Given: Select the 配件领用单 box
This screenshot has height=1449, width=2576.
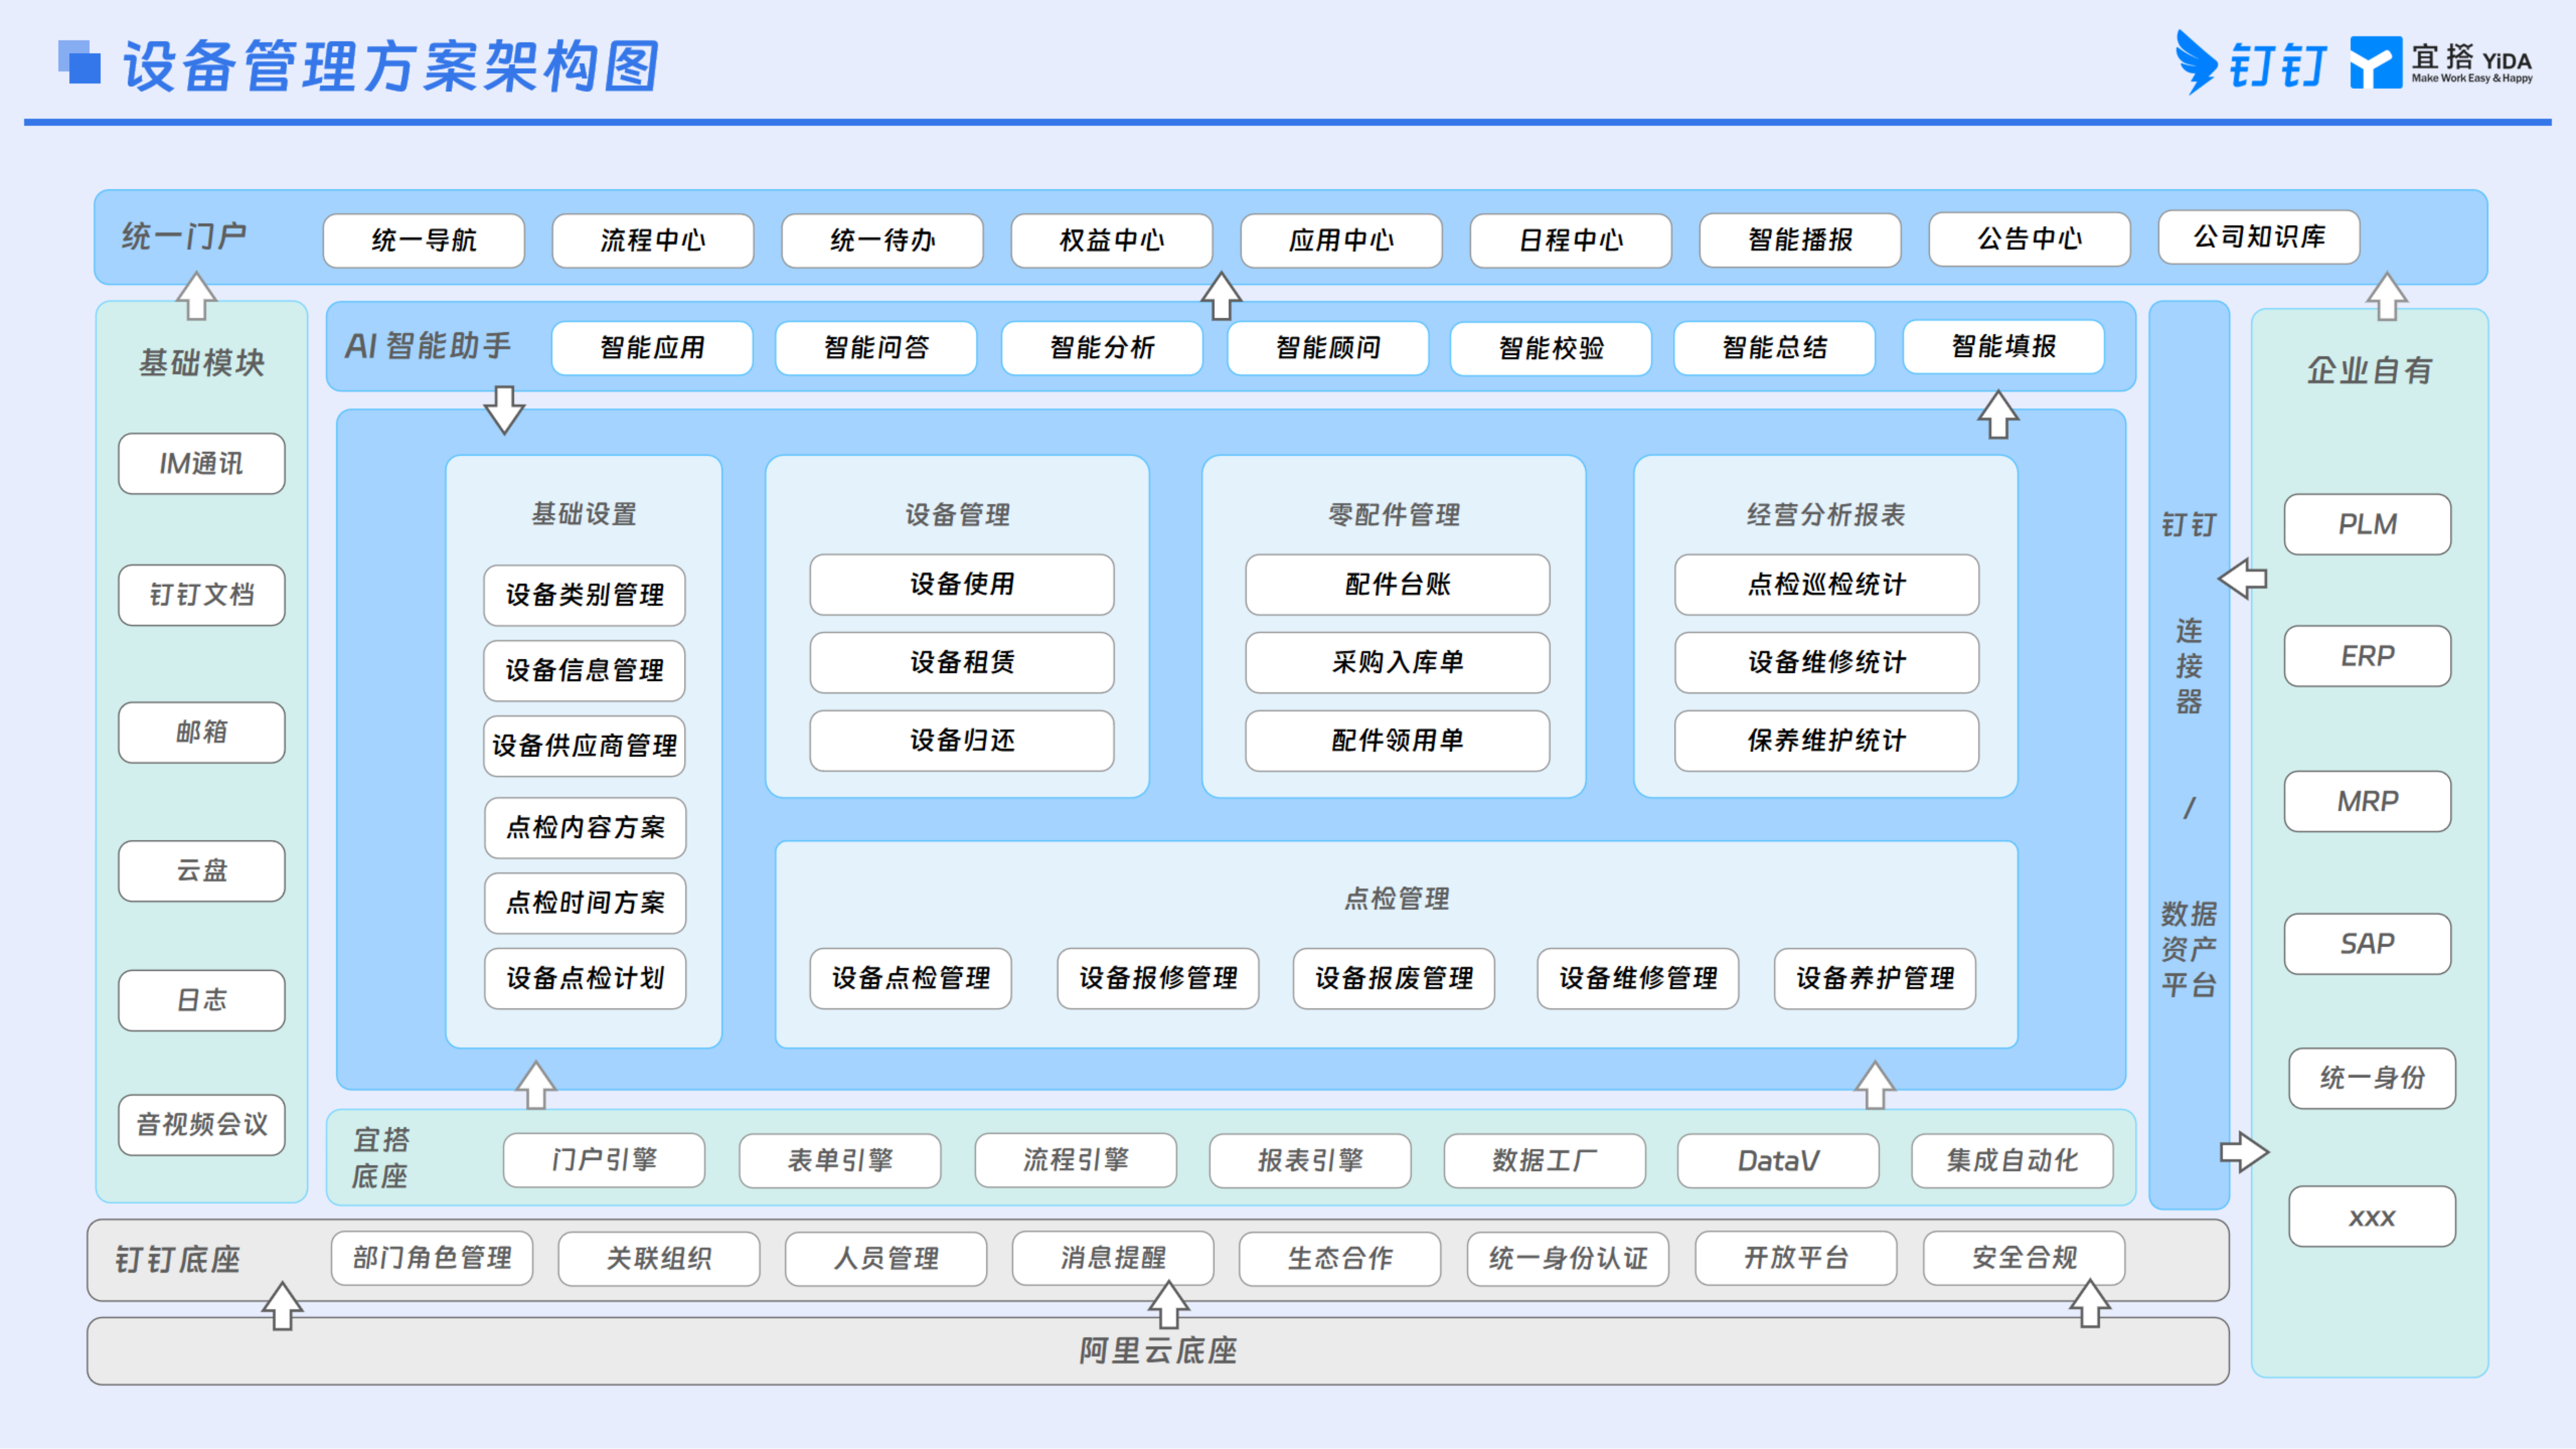Looking at the screenshot, I should (1398, 741).
